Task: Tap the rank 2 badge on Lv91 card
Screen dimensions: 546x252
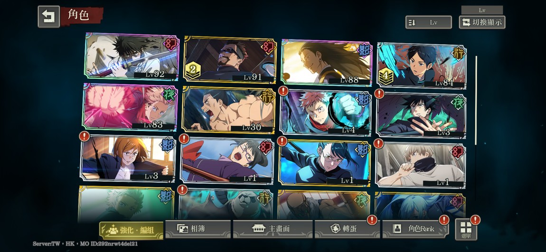Action: pos(192,71)
